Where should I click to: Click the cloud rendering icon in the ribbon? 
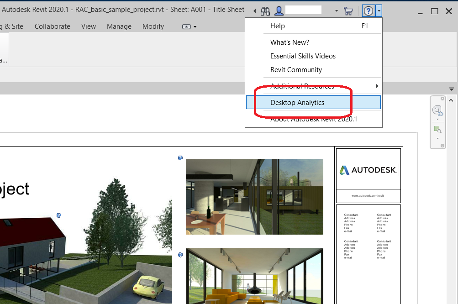pos(186,26)
